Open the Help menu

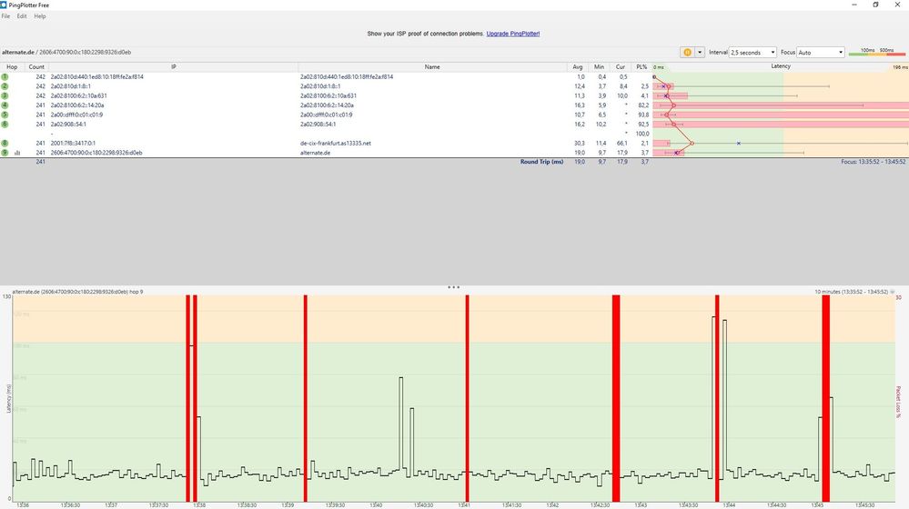40,16
